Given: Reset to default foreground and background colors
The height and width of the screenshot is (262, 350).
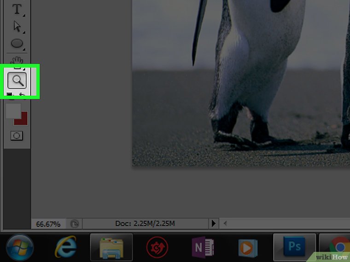Looking at the screenshot, I should [9, 95].
